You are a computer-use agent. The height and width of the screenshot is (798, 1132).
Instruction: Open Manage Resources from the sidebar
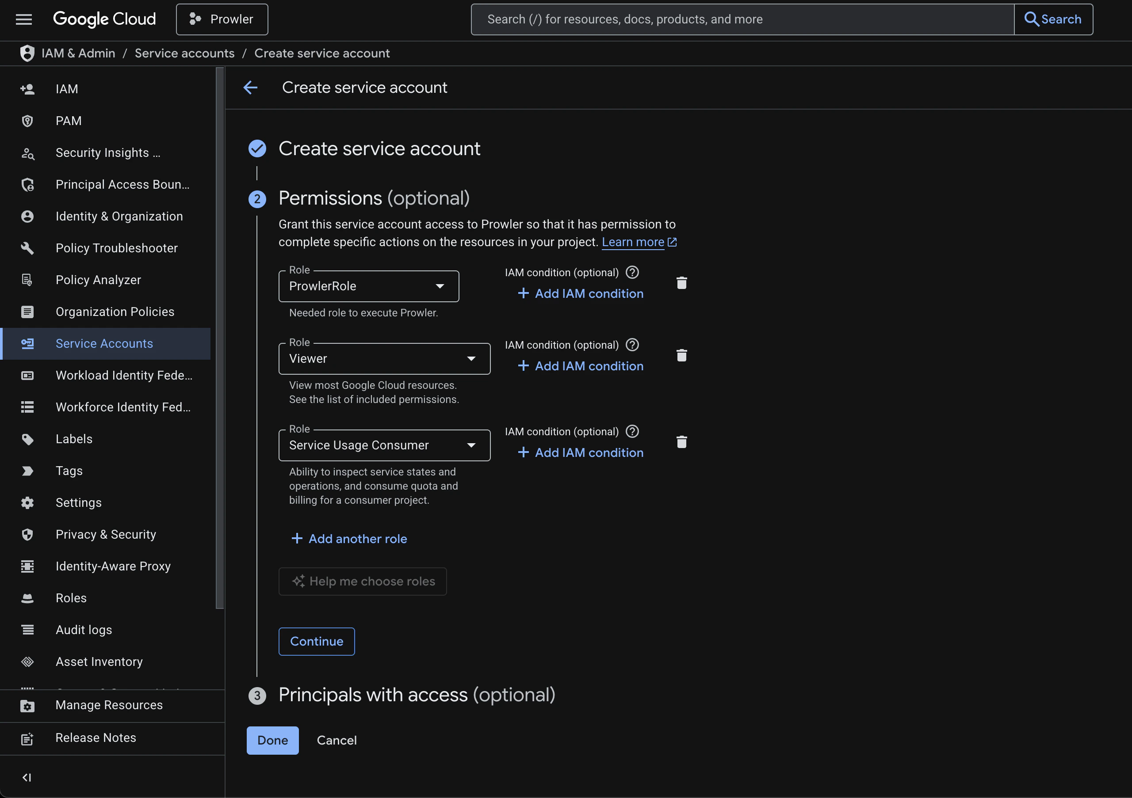109,705
